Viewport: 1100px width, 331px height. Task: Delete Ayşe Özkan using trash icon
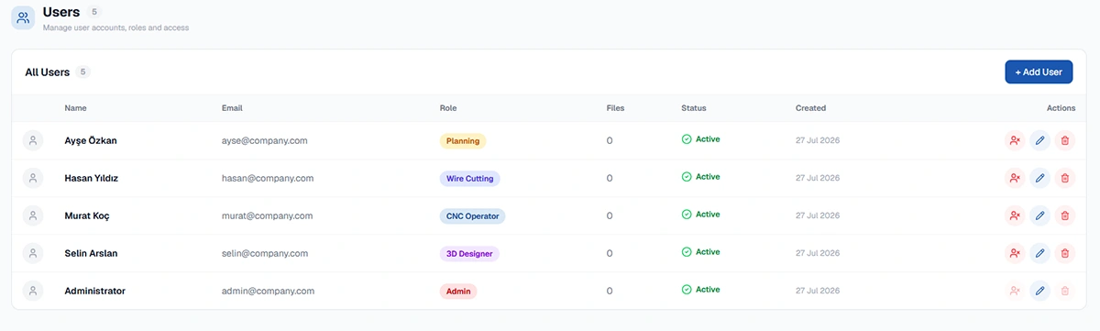tap(1064, 140)
